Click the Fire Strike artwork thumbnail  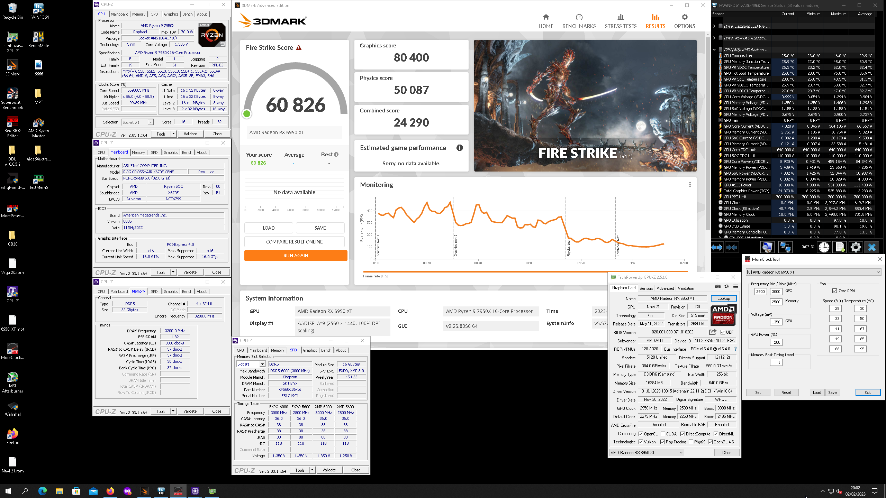(585, 105)
